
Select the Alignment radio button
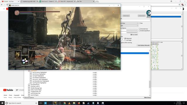125,38
